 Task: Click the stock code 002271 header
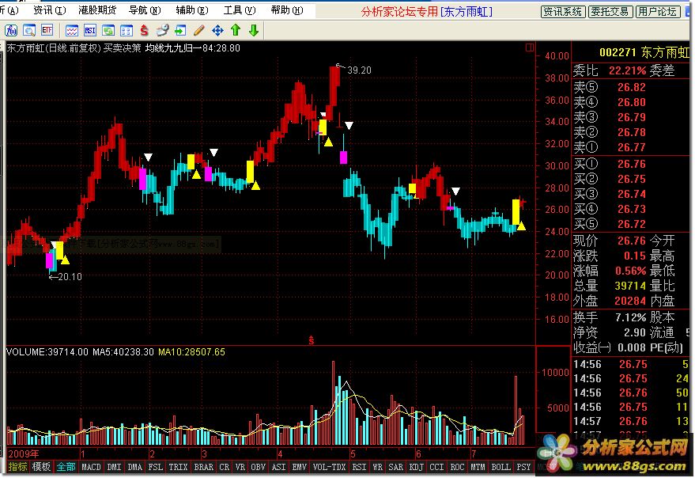(618, 52)
